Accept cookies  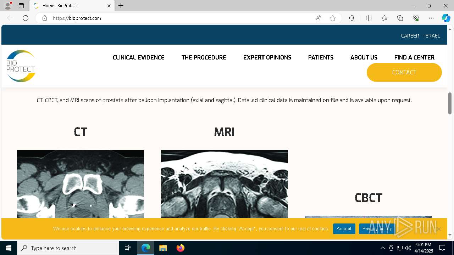[x=344, y=229]
